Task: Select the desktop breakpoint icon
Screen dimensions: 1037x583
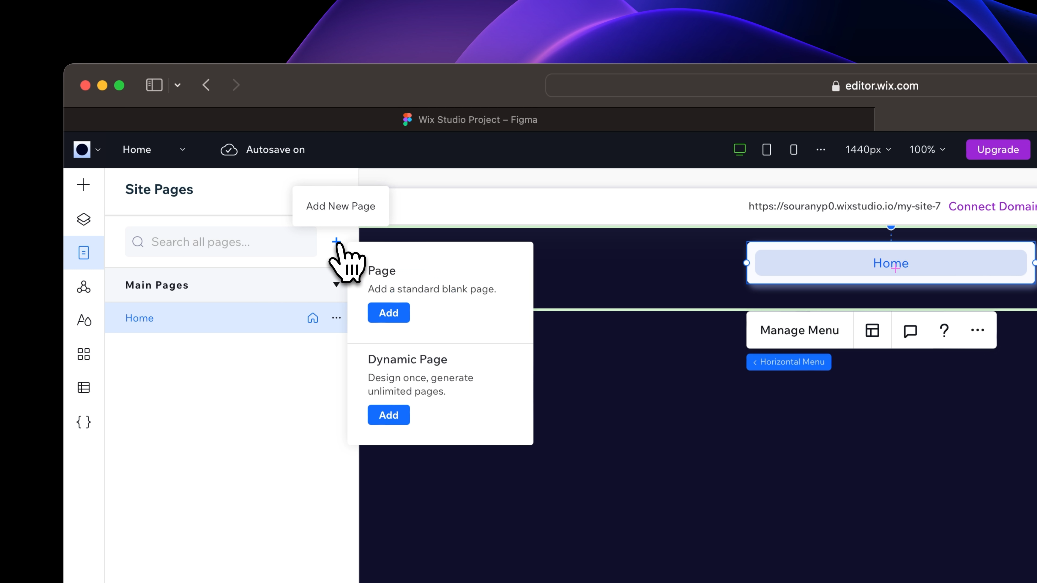Action: click(739, 150)
